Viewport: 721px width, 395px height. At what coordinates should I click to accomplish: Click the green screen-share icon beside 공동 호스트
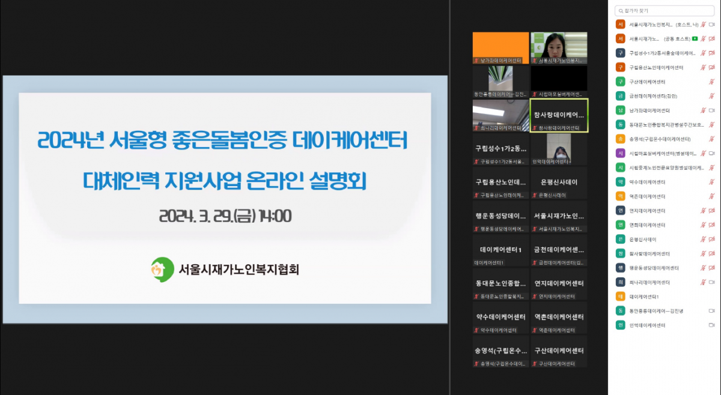(x=695, y=38)
